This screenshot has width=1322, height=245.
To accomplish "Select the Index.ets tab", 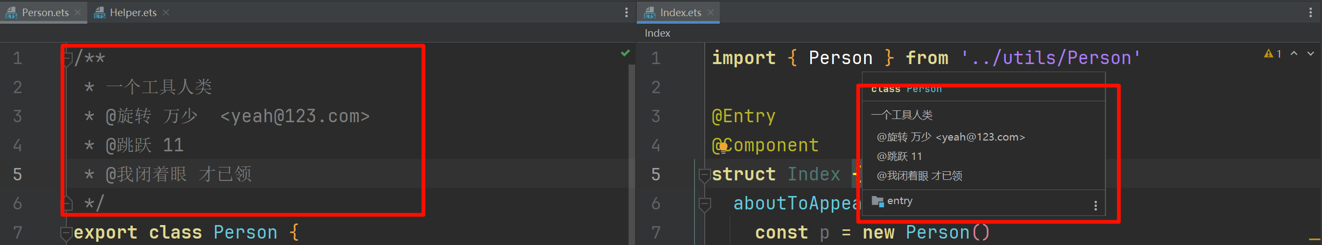I will pos(680,12).
